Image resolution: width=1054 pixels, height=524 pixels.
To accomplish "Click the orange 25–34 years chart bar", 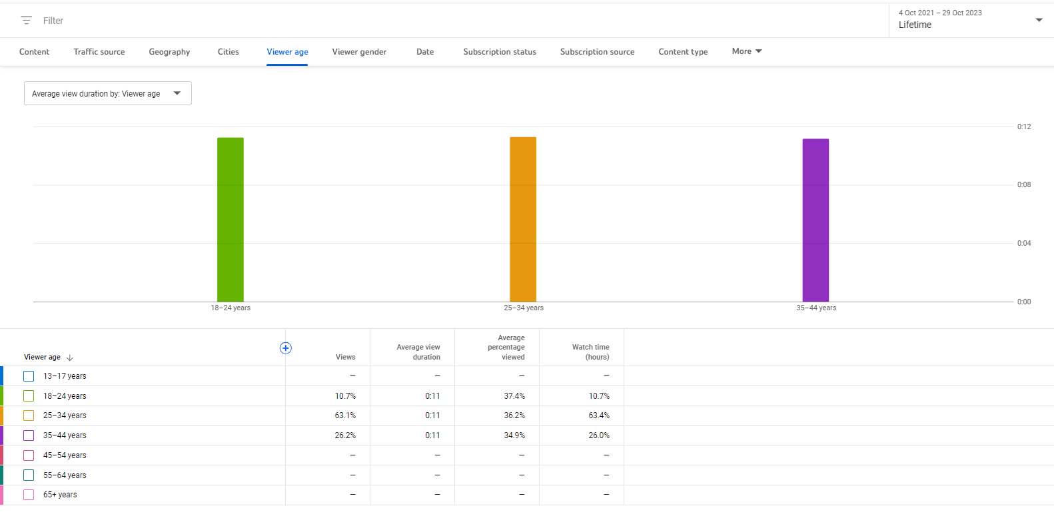I will (523, 219).
